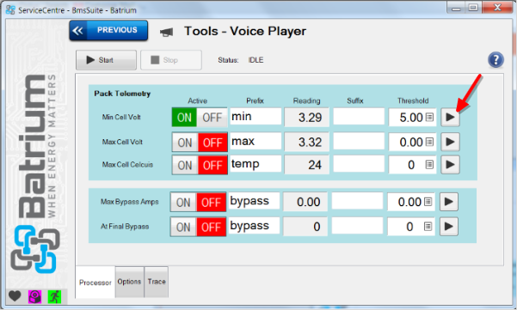Screen dimensions: 517x310
Task: Switch to the Trace tab
Action: [157, 282]
